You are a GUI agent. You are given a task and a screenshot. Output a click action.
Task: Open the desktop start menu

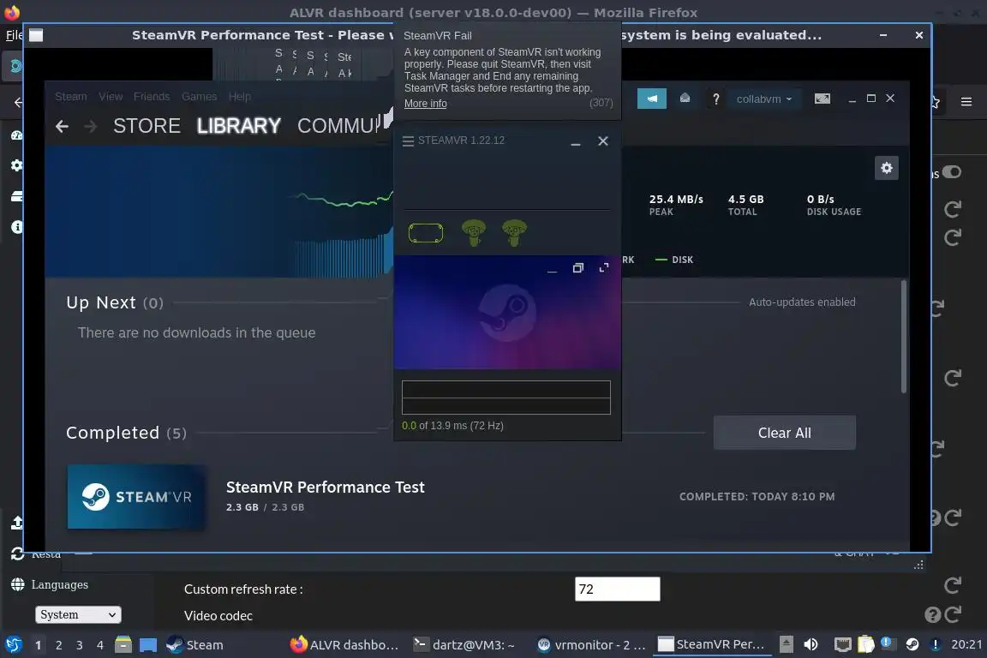[13, 644]
